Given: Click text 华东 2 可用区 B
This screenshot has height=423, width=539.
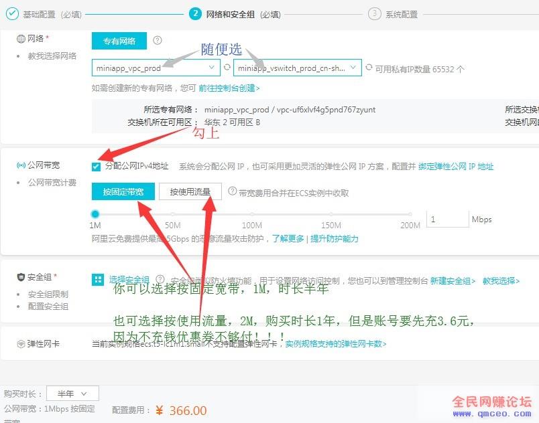Looking at the screenshot, I should tap(232, 122).
